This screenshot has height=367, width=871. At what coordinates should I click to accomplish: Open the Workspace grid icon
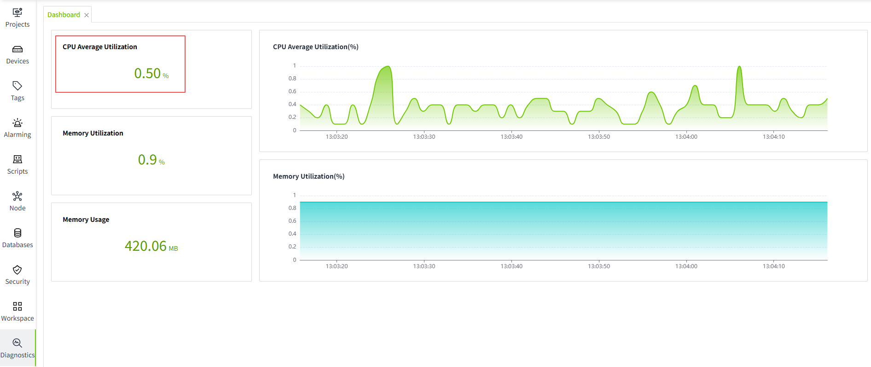17,306
